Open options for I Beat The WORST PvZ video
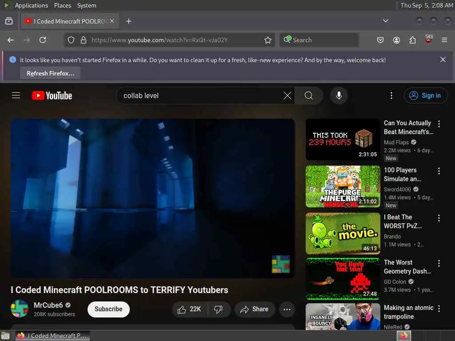The width and height of the screenshot is (455, 341). [x=439, y=218]
